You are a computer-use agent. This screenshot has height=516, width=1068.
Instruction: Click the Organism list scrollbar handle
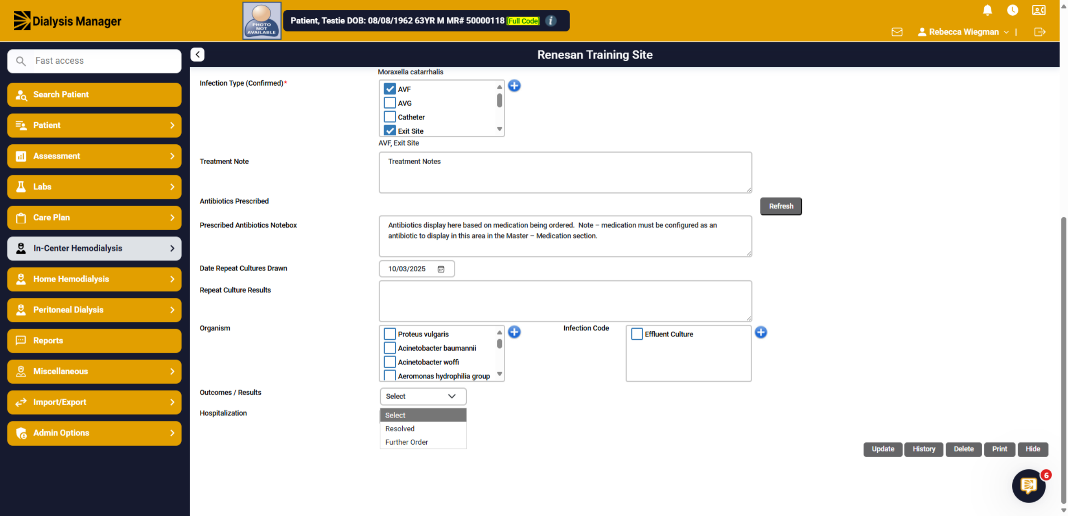point(499,344)
